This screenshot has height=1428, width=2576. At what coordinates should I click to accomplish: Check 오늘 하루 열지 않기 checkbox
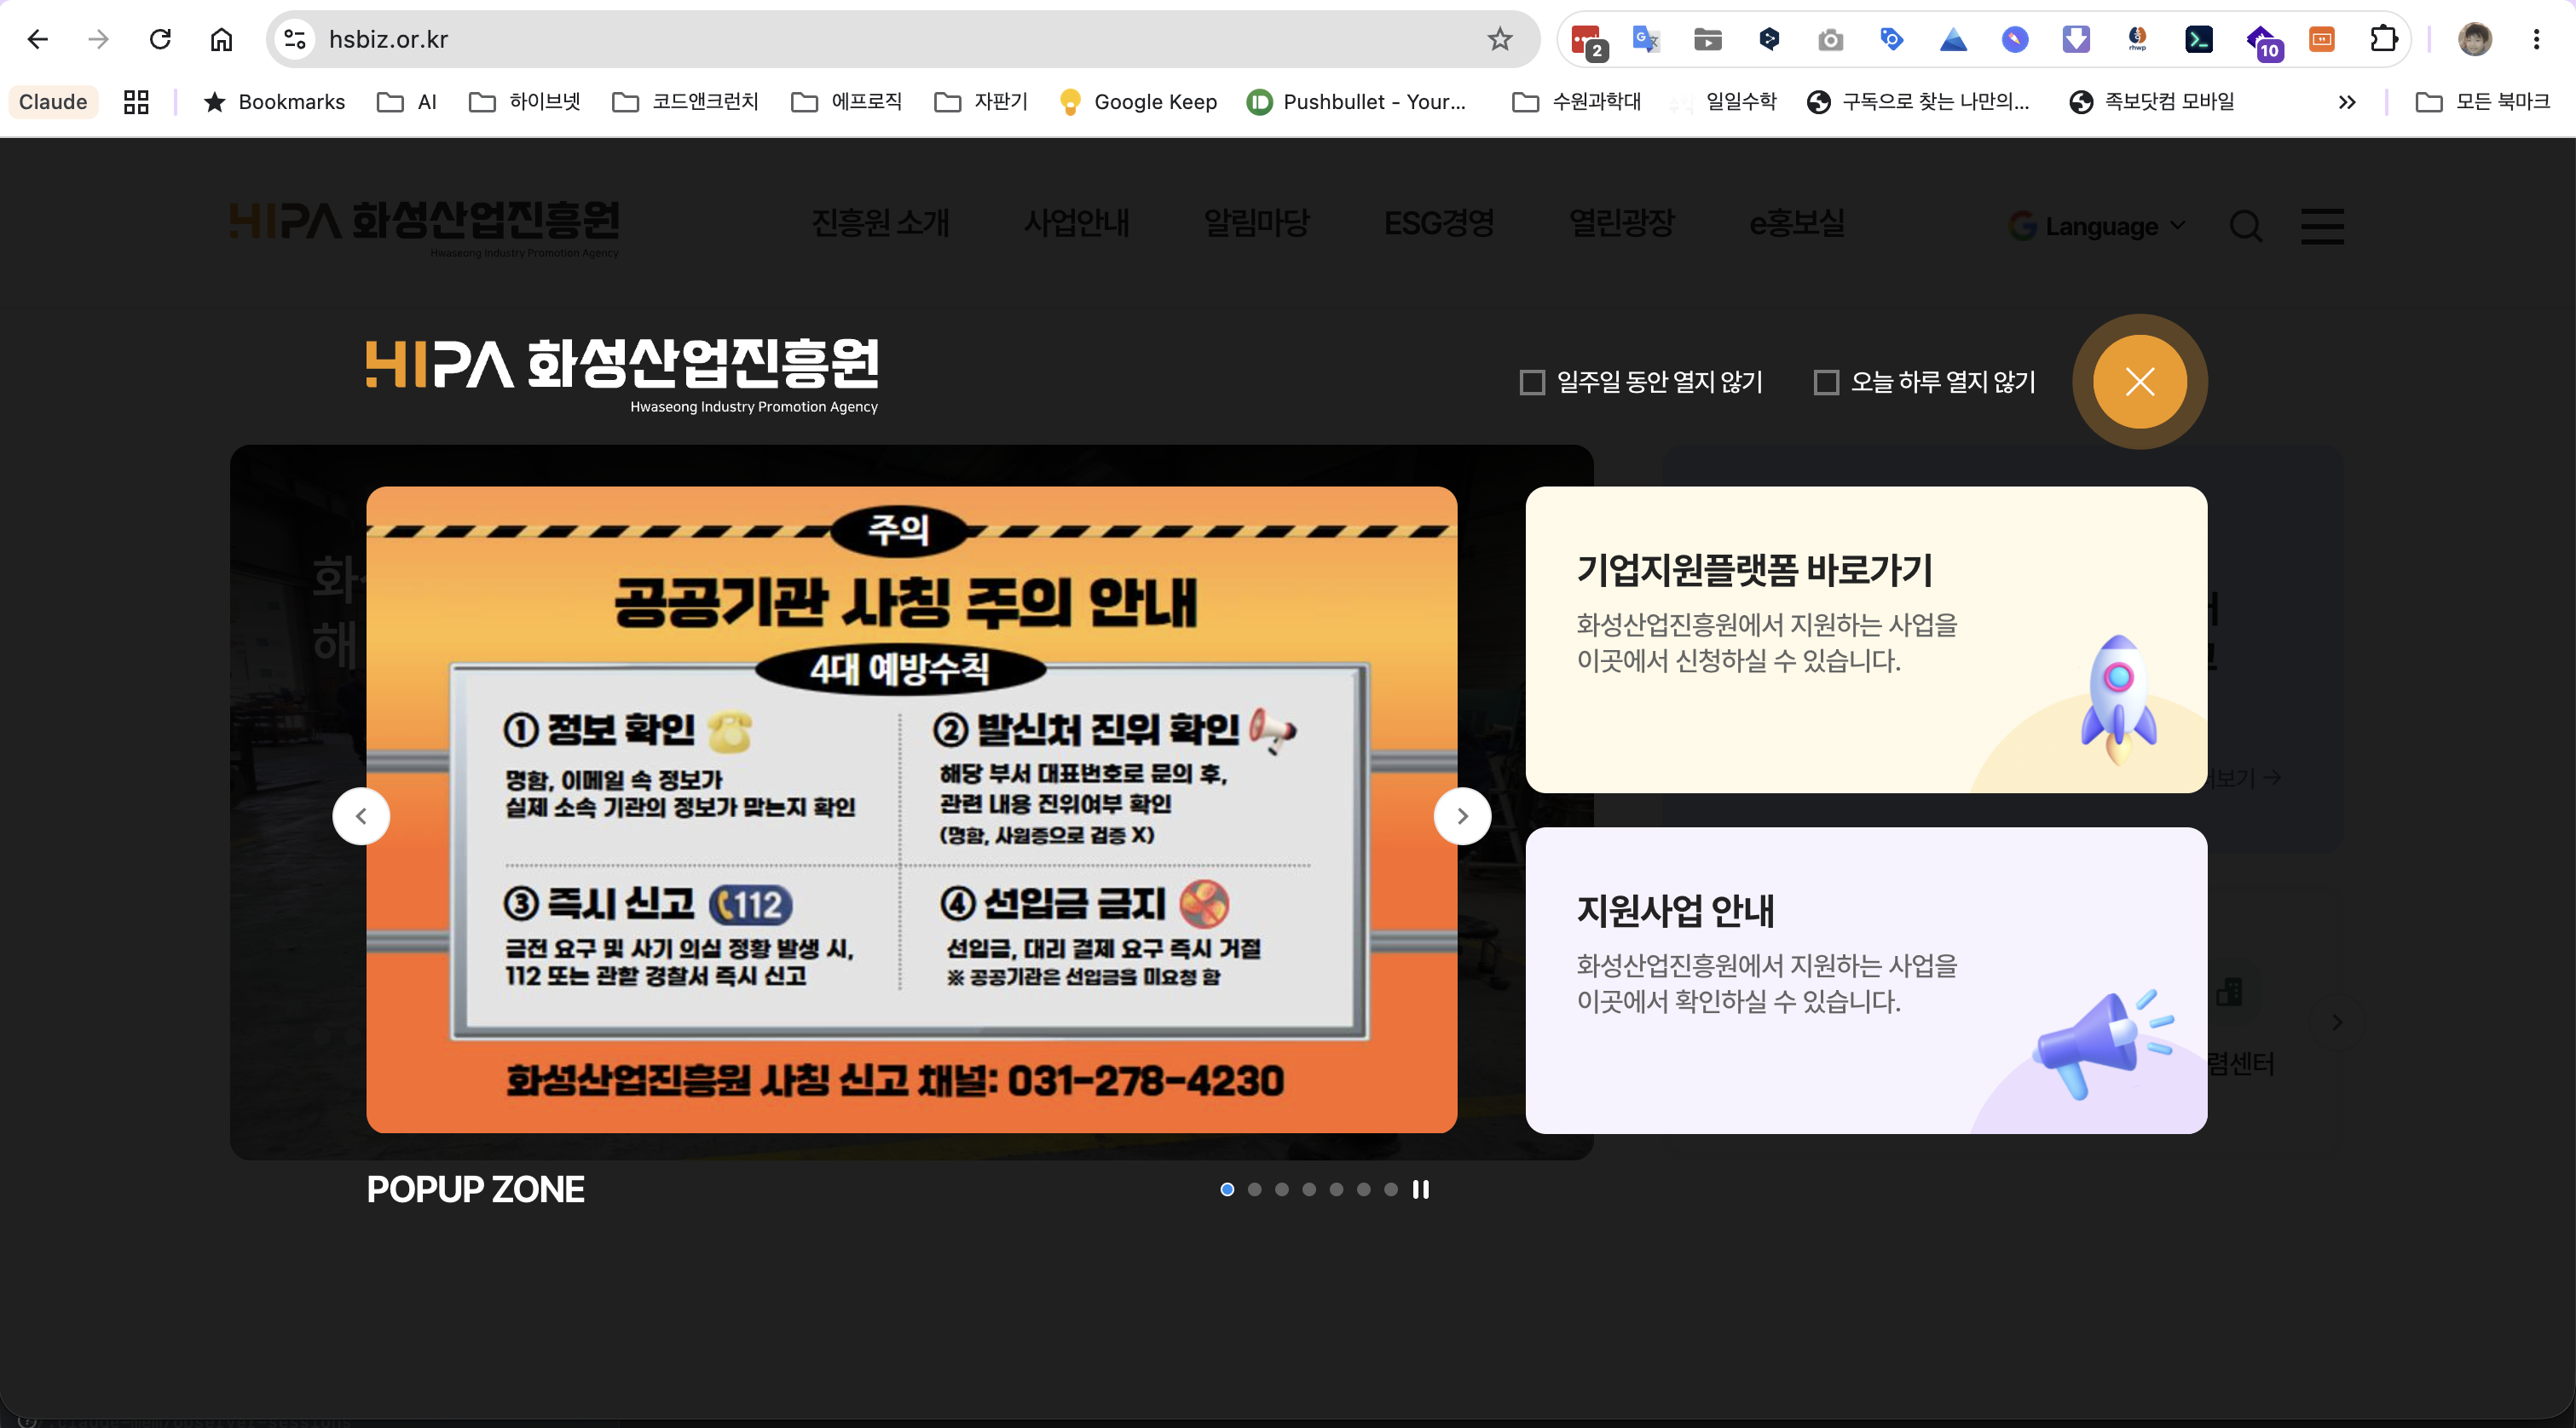pos(1826,382)
